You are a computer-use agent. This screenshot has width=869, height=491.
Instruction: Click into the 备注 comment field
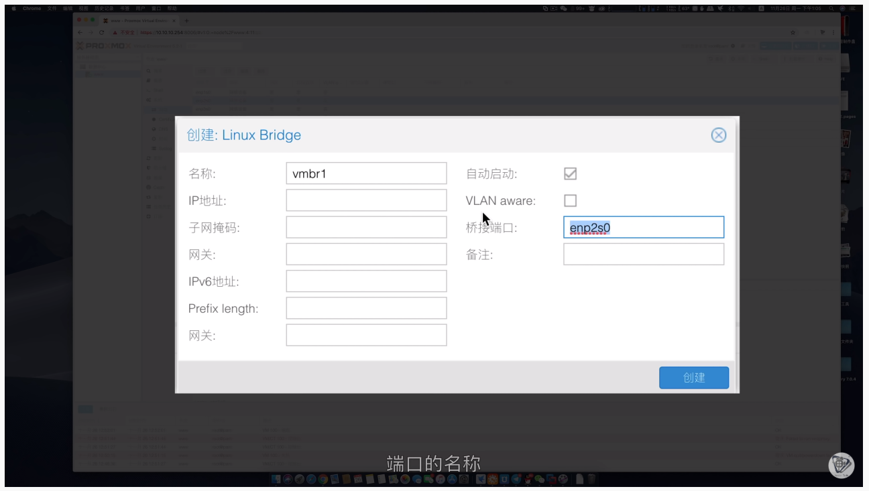pyautogui.click(x=644, y=254)
